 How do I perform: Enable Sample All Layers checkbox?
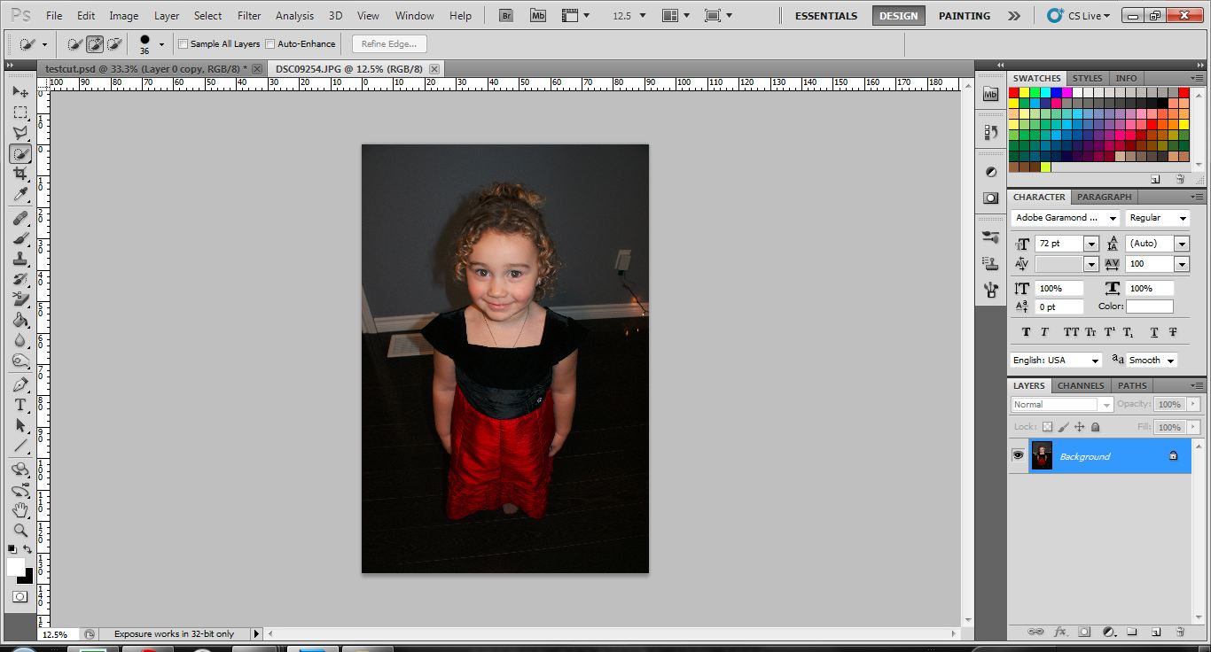[x=184, y=43]
